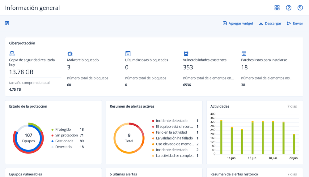Open the apps grid icon
Image resolution: width=309 pixels, height=177 pixels.
277,8
